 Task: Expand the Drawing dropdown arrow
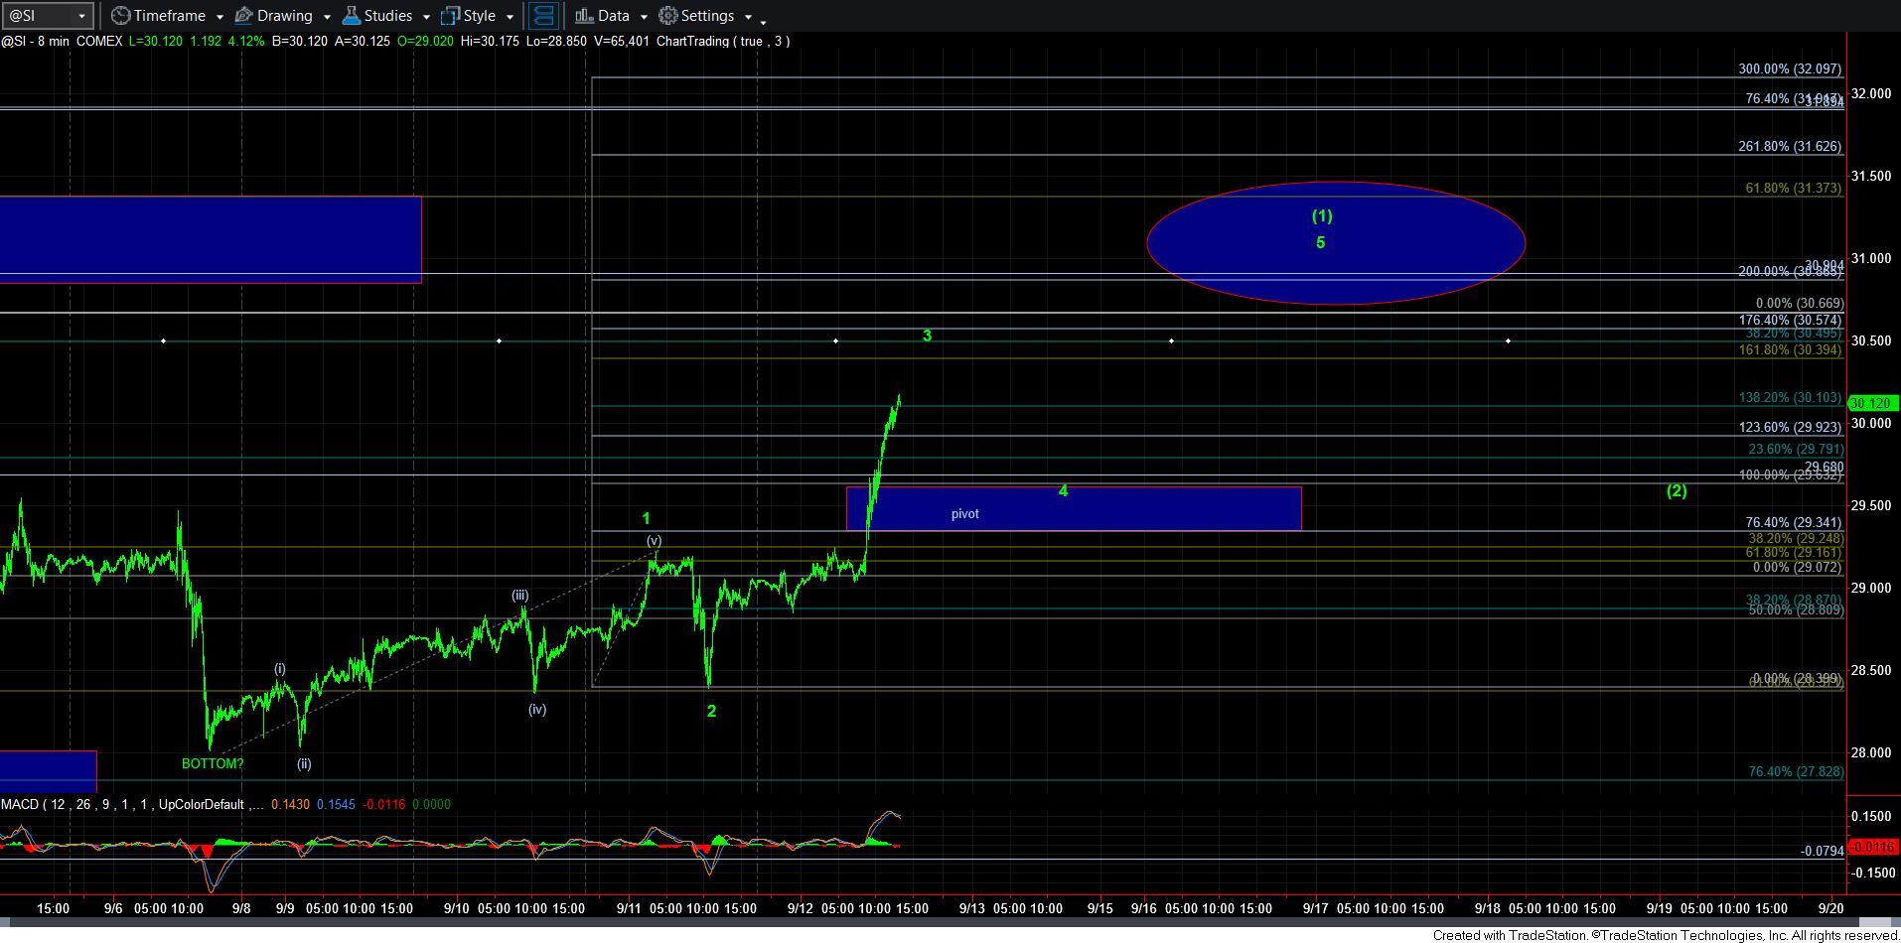[326, 17]
